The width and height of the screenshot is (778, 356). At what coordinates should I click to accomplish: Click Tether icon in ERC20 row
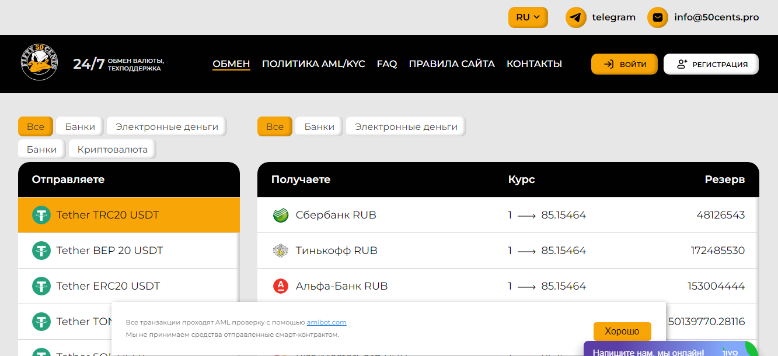point(41,286)
